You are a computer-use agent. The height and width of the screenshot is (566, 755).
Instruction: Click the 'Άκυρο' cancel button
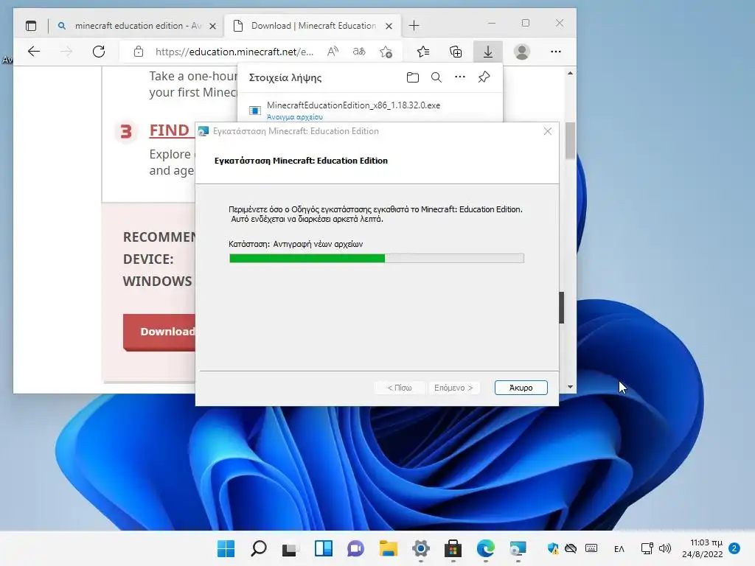pyautogui.click(x=521, y=388)
